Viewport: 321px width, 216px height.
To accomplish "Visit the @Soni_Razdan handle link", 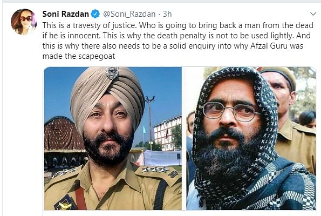I will pyautogui.click(x=129, y=14).
